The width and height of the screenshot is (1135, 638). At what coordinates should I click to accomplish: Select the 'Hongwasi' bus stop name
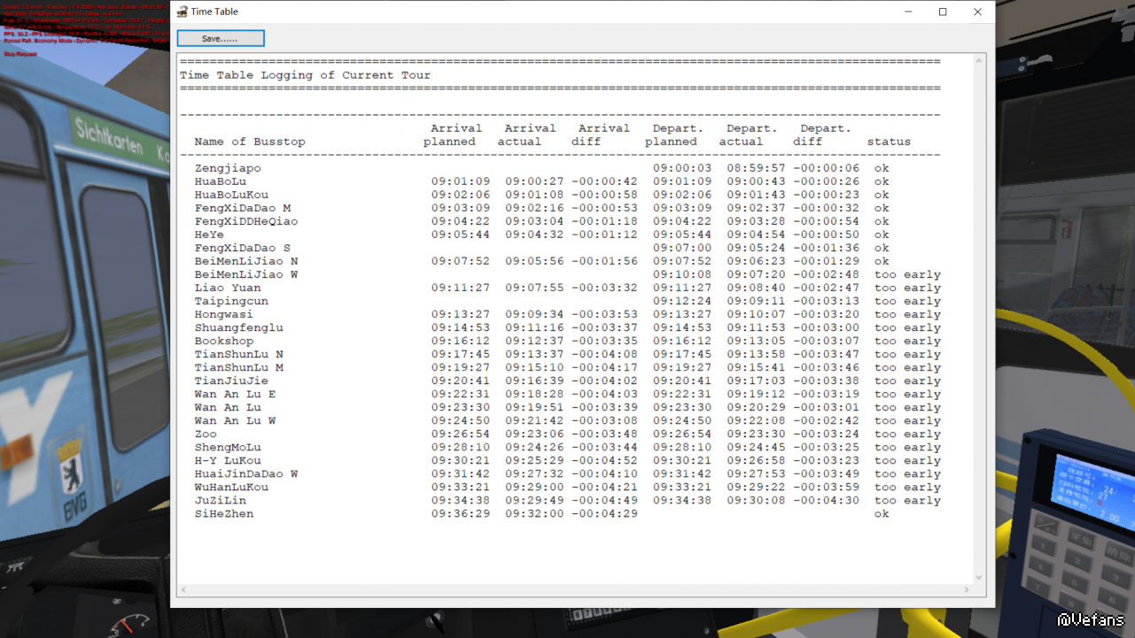tap(224, 314)
